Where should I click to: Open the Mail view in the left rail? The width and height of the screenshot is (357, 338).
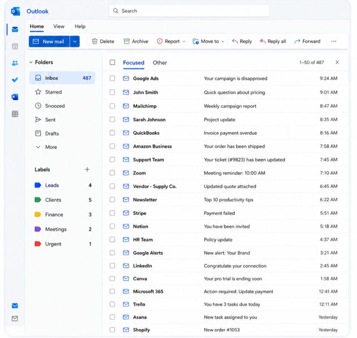(15, 29)
